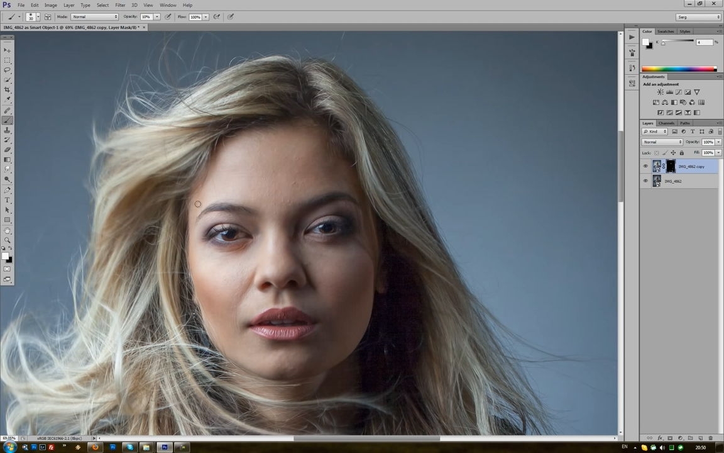
Task: Toggle pressure for size button
Action: tap(231, 16)
